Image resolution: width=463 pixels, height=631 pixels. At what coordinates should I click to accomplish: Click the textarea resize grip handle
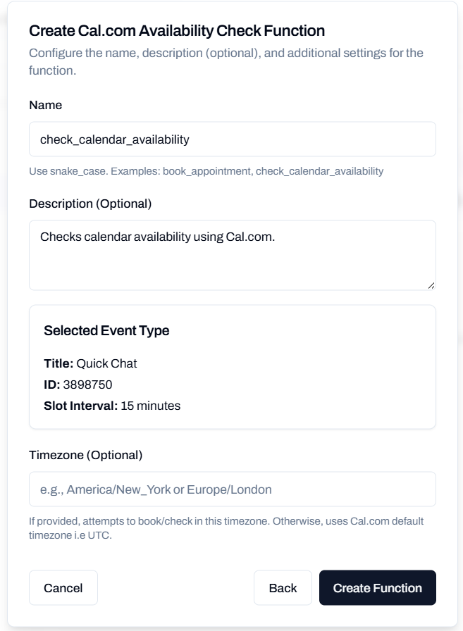[x=431, y=284]
